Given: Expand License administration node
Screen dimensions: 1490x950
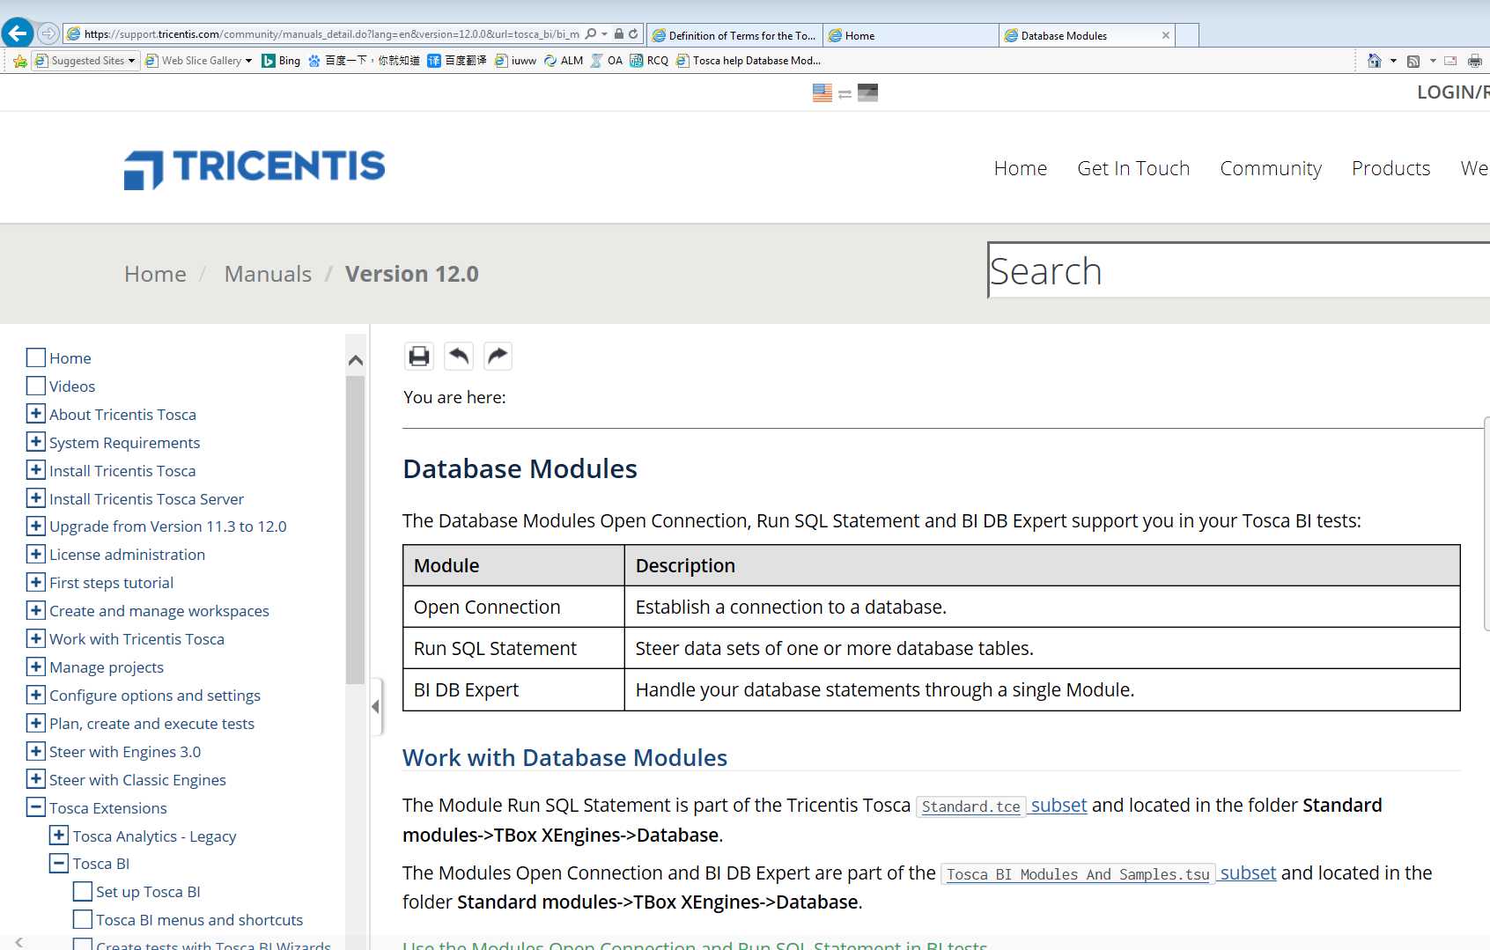Looking at the screenshot, I should [36, 554].
